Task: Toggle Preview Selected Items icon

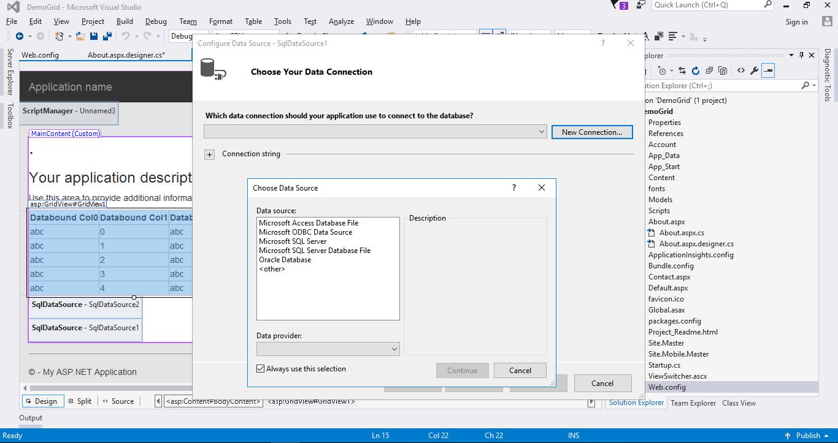Action: 768,70
